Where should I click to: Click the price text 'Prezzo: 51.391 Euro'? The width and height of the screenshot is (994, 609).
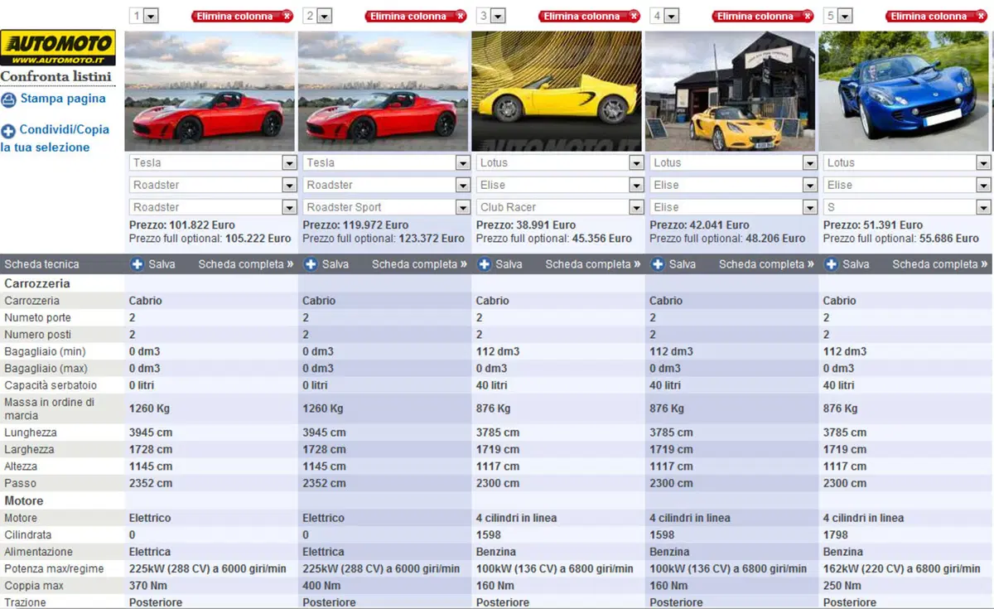[873, 225]
